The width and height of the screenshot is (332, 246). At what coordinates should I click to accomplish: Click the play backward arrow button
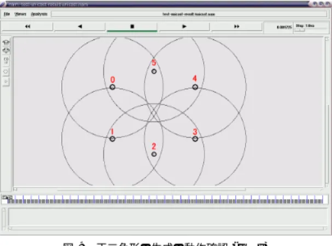point(80,26)
